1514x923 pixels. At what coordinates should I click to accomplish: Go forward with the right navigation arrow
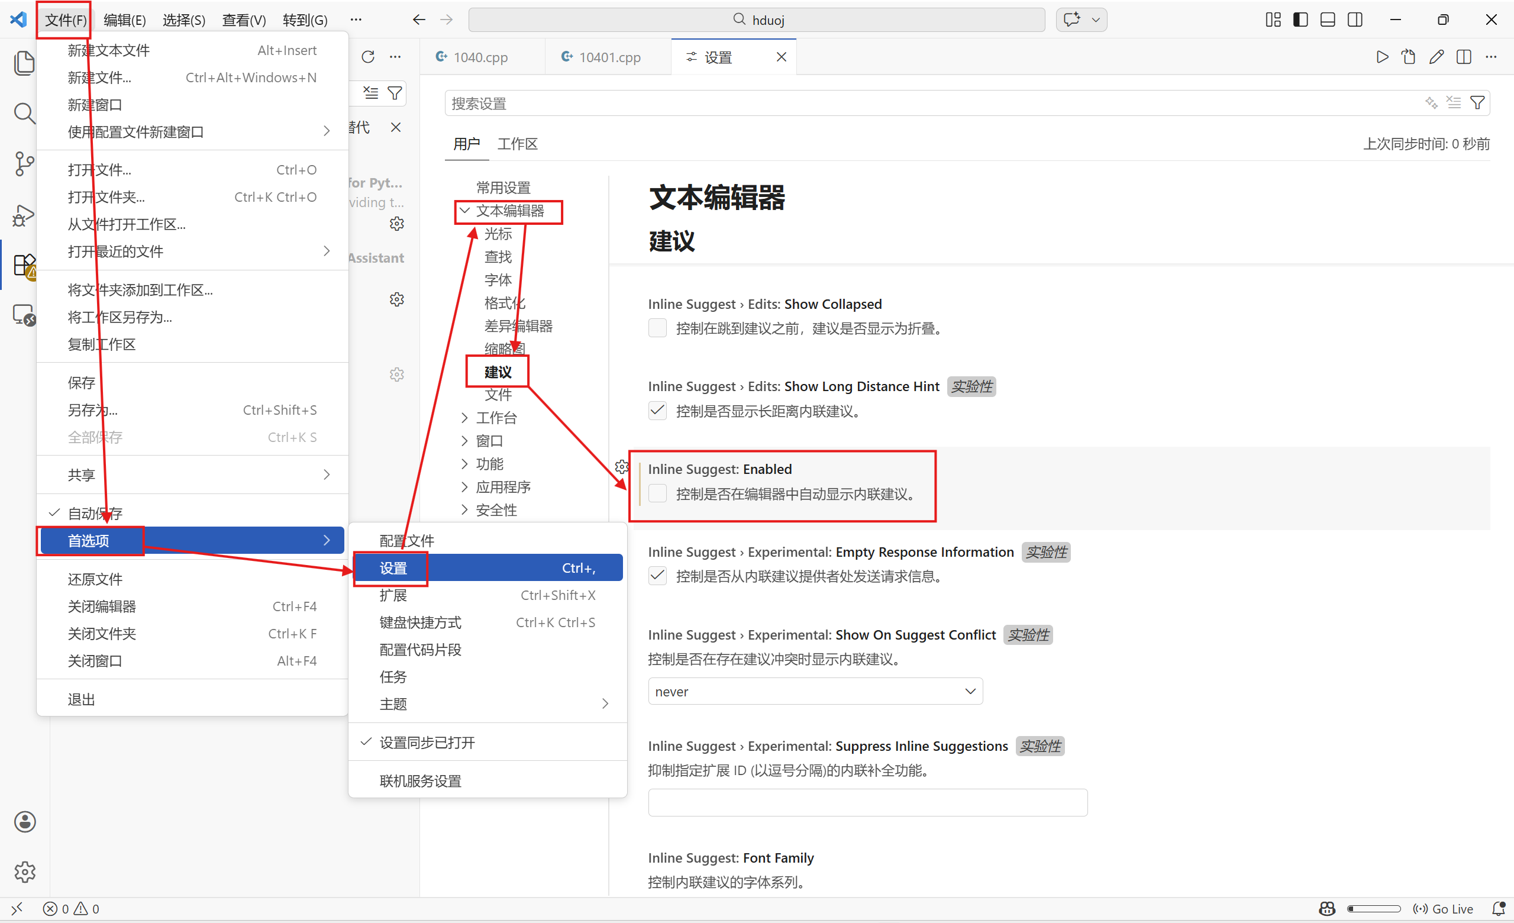[x=447, y=20]
